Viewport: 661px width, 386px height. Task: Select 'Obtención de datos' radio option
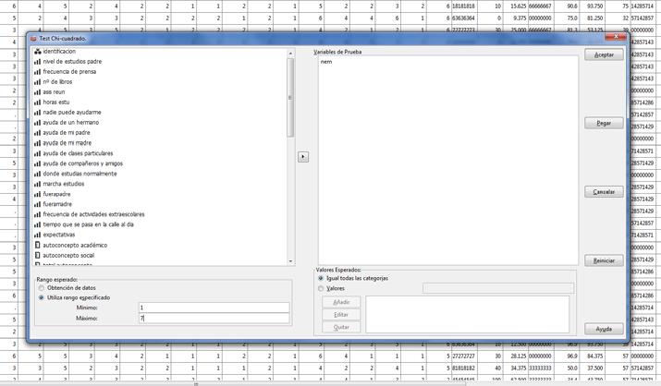(42, 288)
